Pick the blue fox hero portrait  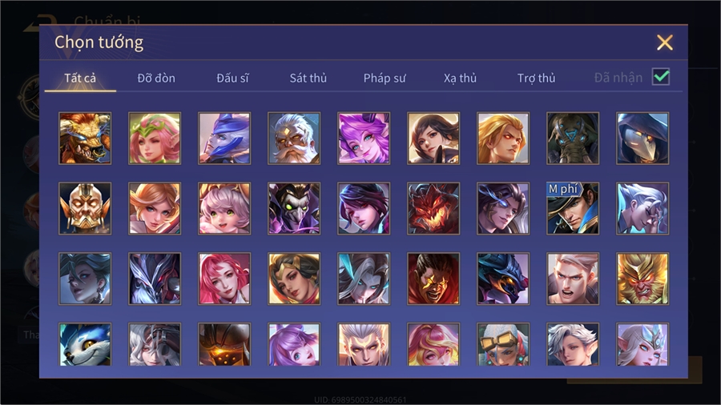coord(85,344)
